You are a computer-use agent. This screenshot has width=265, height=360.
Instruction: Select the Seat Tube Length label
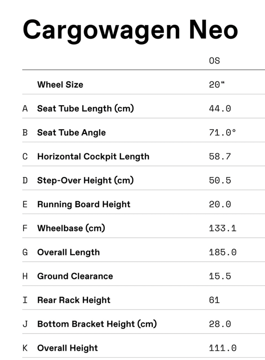85,109
